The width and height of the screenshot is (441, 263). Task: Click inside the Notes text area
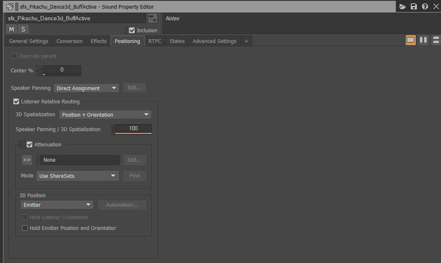301,24
